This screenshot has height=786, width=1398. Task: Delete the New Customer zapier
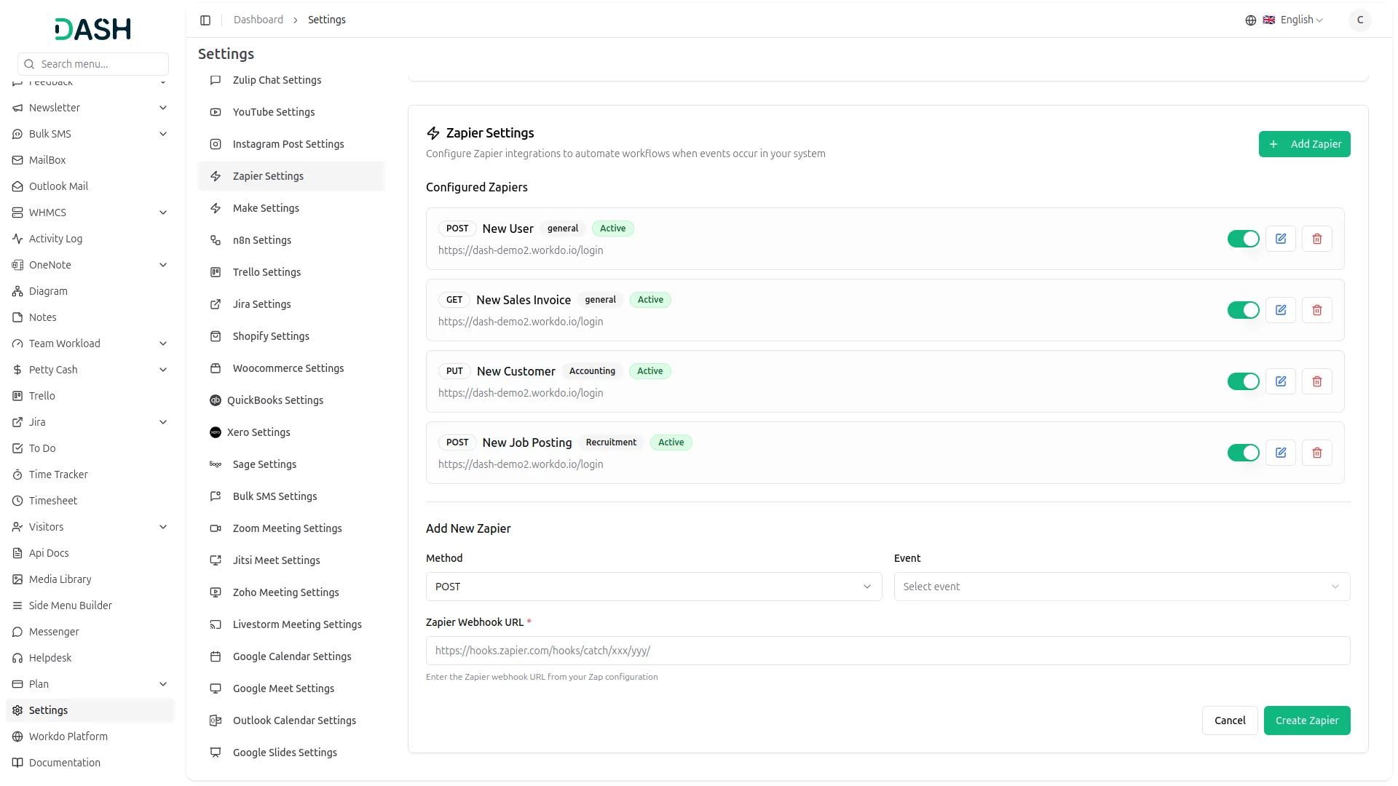1316,381
